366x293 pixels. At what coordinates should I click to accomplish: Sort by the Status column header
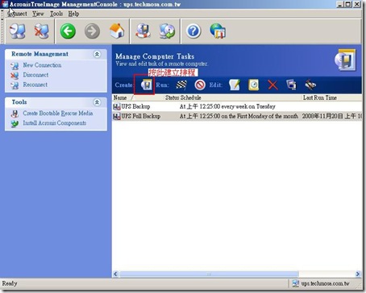(x=172, y=97)
